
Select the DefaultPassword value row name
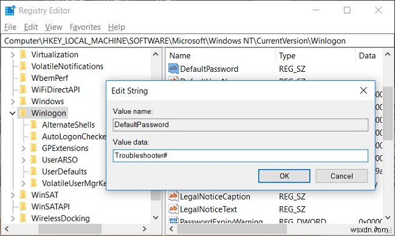tap(209, 69)
